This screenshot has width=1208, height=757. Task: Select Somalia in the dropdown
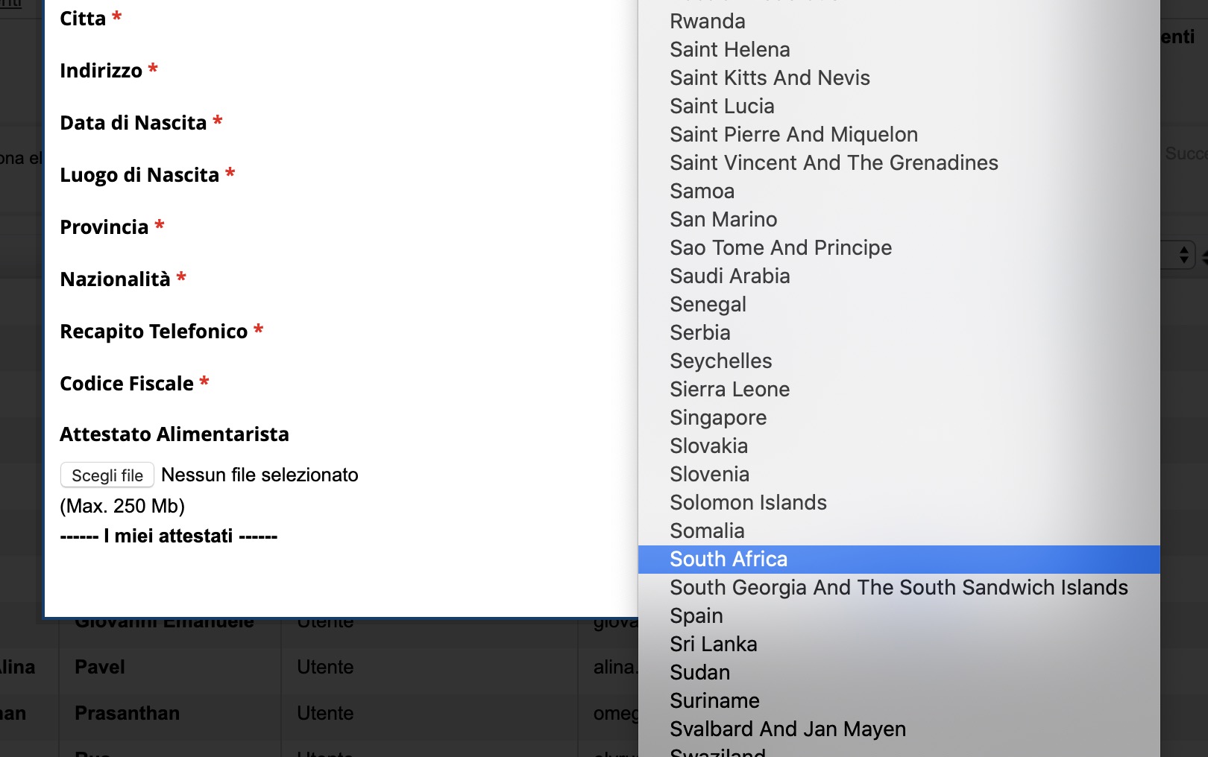coord(707,531)
